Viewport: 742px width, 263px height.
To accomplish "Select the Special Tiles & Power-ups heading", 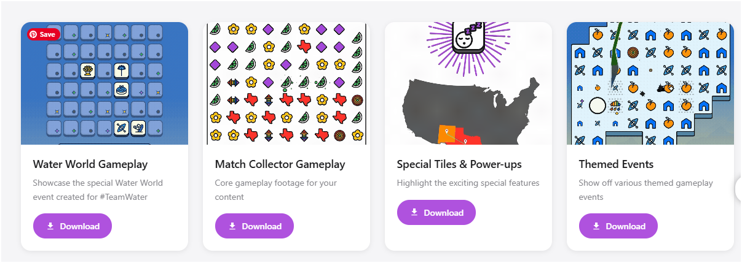I will tap(459, 164).
